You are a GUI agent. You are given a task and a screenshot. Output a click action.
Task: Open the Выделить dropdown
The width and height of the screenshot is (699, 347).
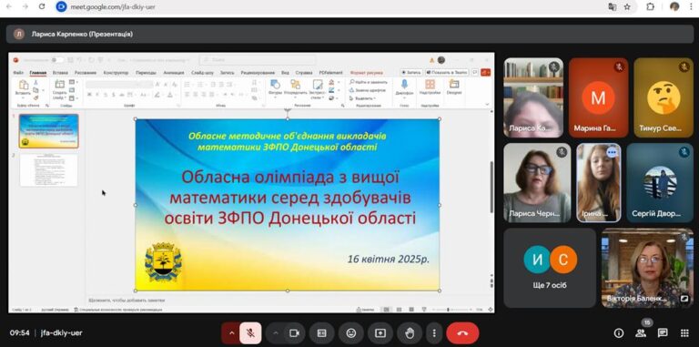[x=363, y=97]
